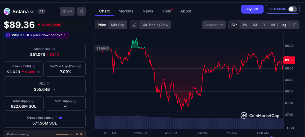The height and width of the screenshot is (137, 305).
Task: Show FDV info icon
Action: click(x=48, y=84)
